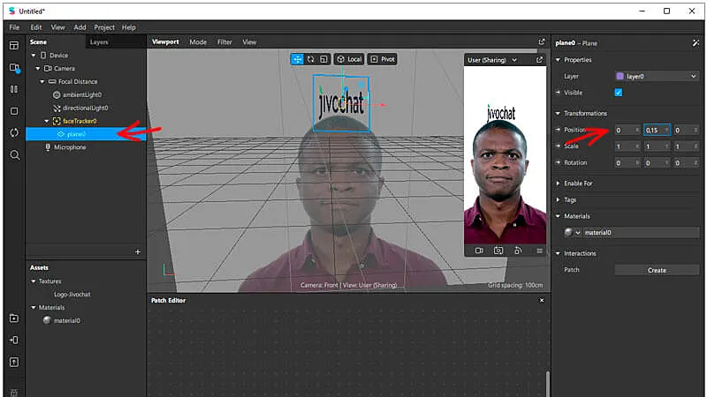
Task: Select the Rotate manipulator tool
Action: [311, 59]
